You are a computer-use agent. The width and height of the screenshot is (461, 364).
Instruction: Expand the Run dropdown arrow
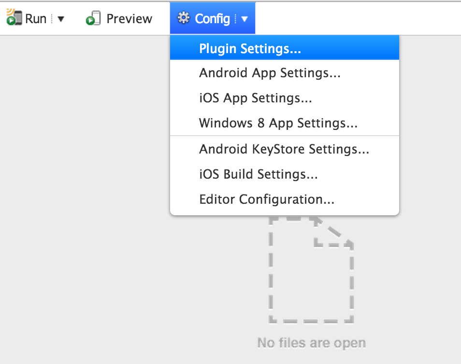61,19
